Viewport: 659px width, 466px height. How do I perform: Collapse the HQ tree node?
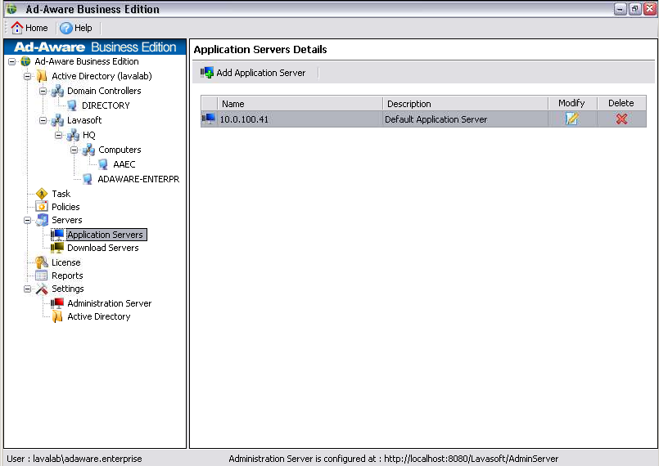pyautogui.click(x=58, y=135)
